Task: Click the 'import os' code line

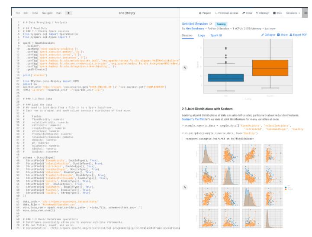Action: [30, 84]
